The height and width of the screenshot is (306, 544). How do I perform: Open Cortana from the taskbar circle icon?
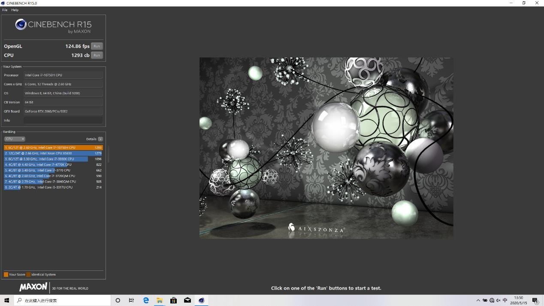(x=118, y=300)
